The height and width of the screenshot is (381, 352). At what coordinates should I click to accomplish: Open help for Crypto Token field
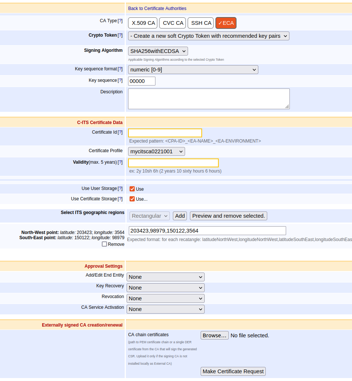[x=121, y=35]
